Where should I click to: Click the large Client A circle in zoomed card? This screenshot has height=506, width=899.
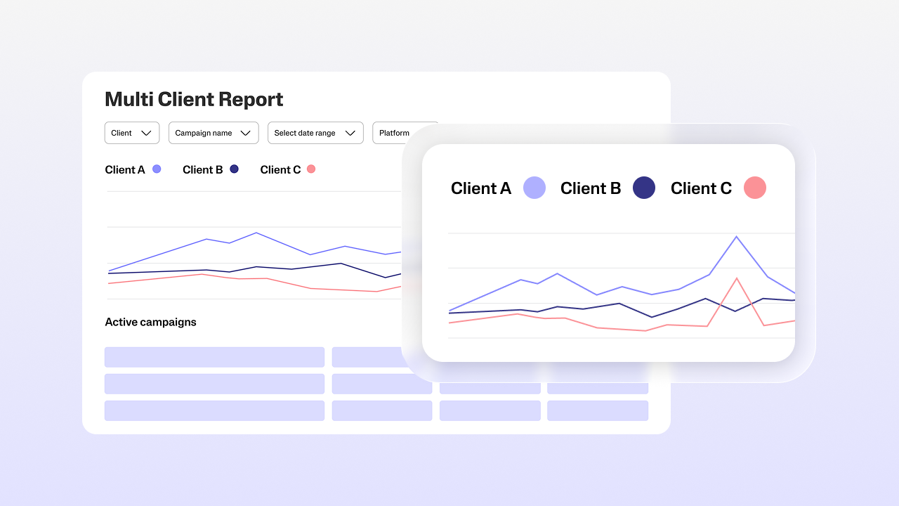pos(534,188)
